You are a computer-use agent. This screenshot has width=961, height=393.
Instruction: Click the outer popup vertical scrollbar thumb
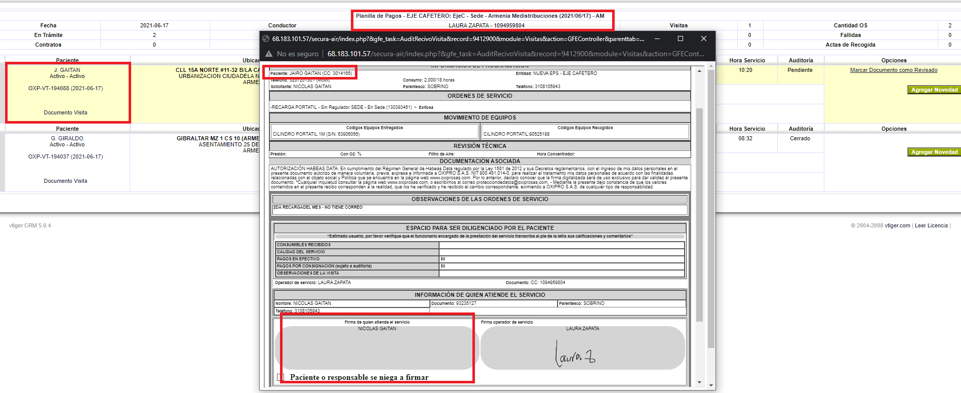[711, 209]
